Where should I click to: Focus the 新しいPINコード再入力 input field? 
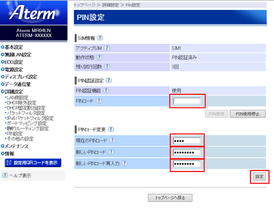point(187,164)
